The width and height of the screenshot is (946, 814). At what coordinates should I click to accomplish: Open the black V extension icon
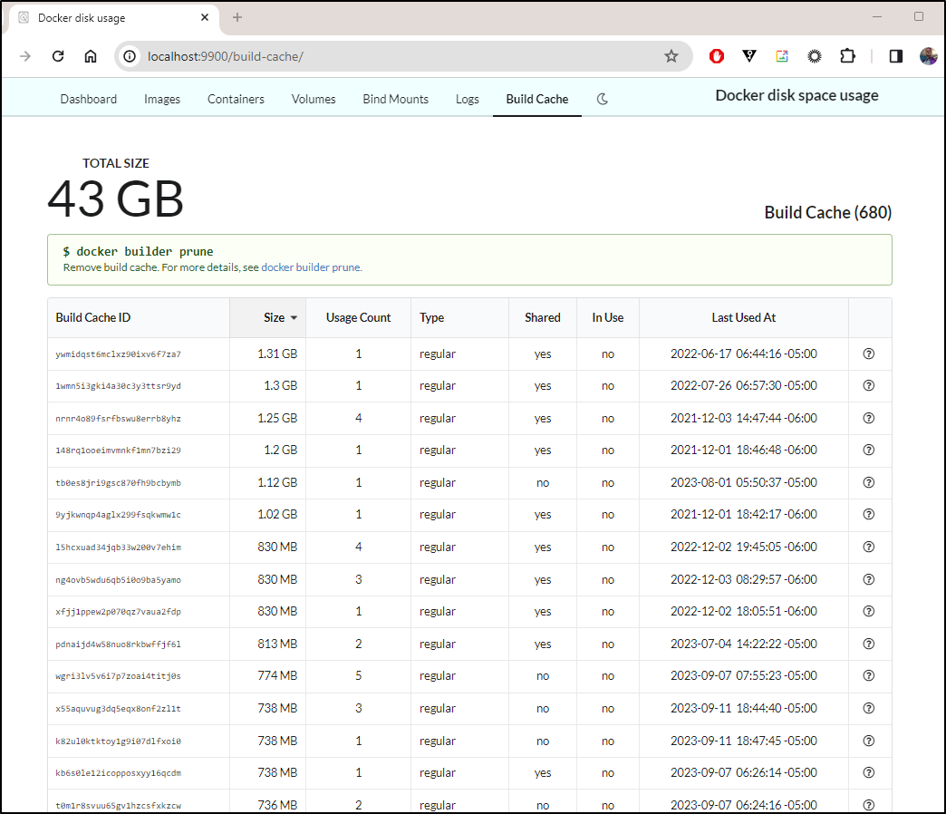[x=749, y=56]
